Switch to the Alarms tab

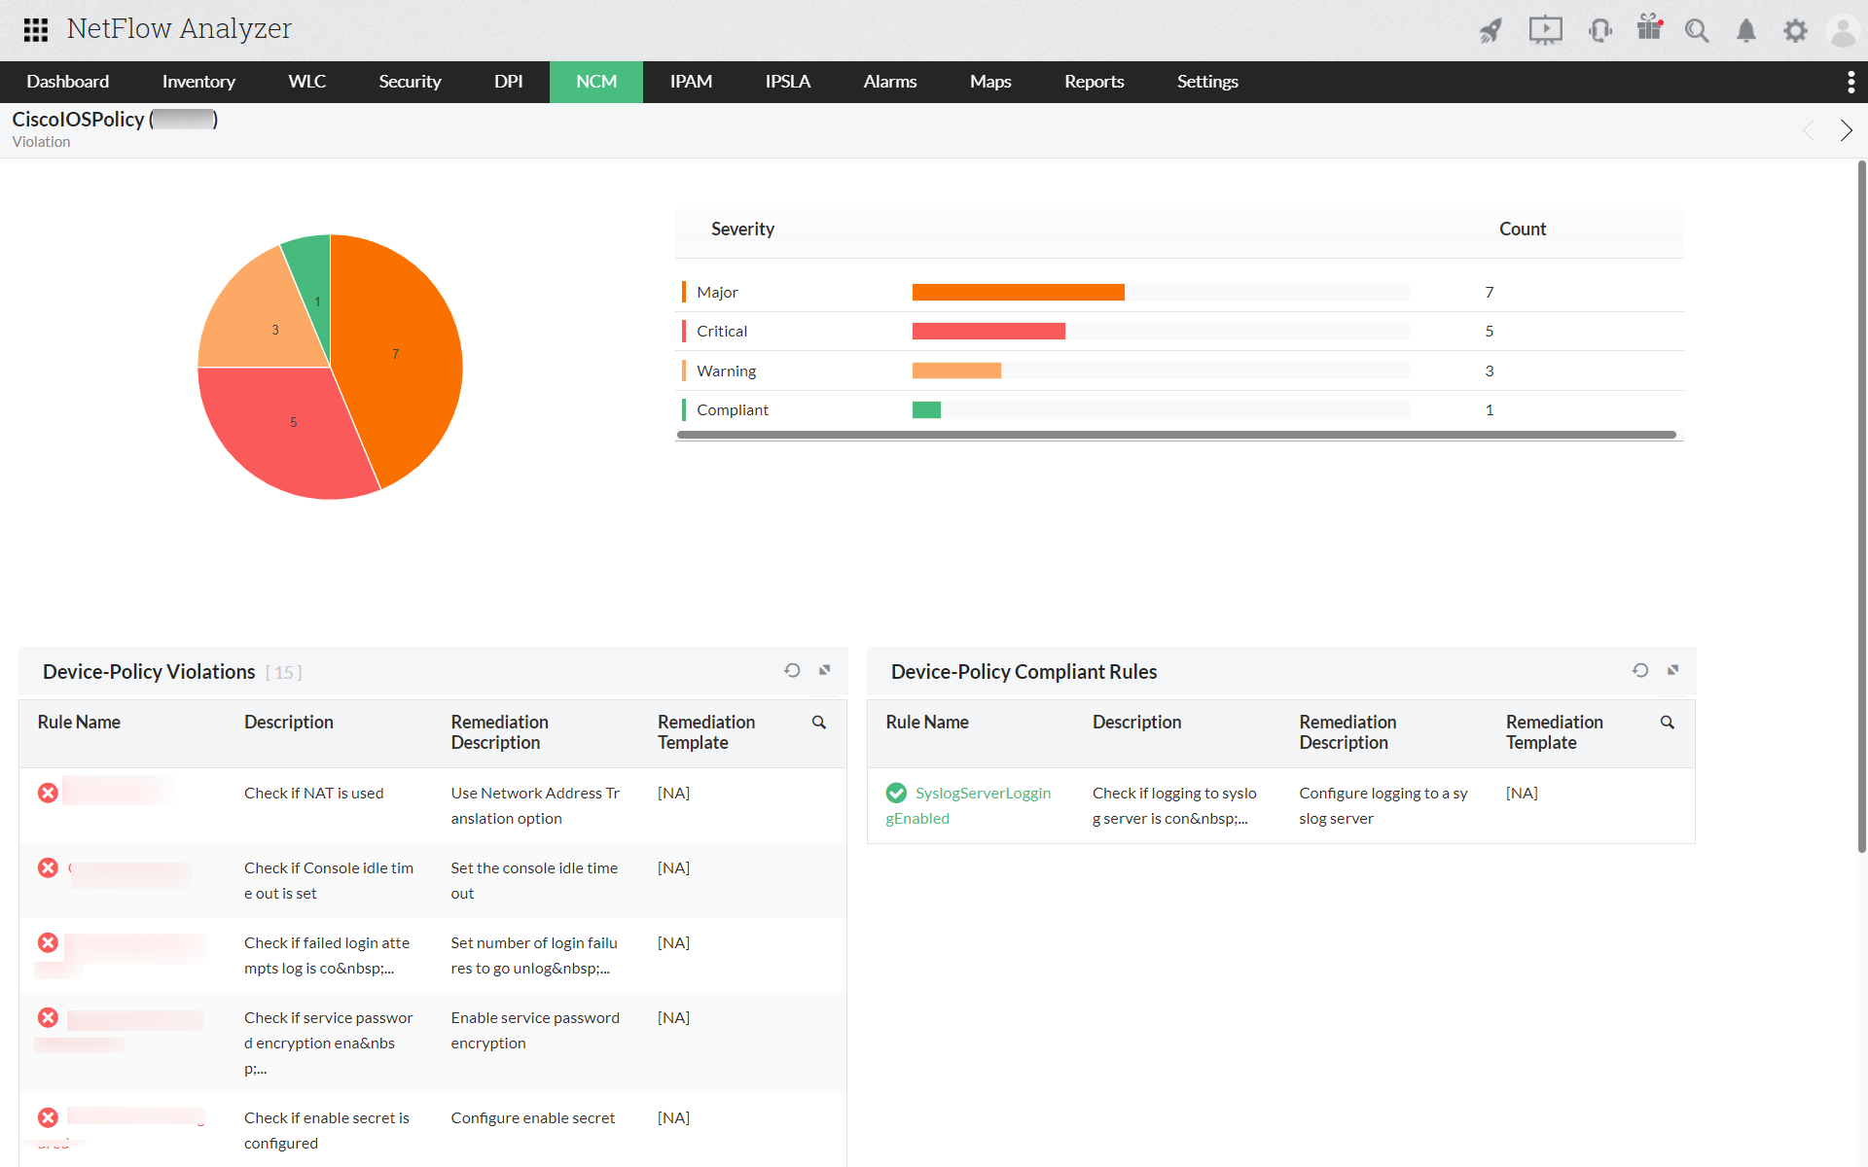pos(889,82)
